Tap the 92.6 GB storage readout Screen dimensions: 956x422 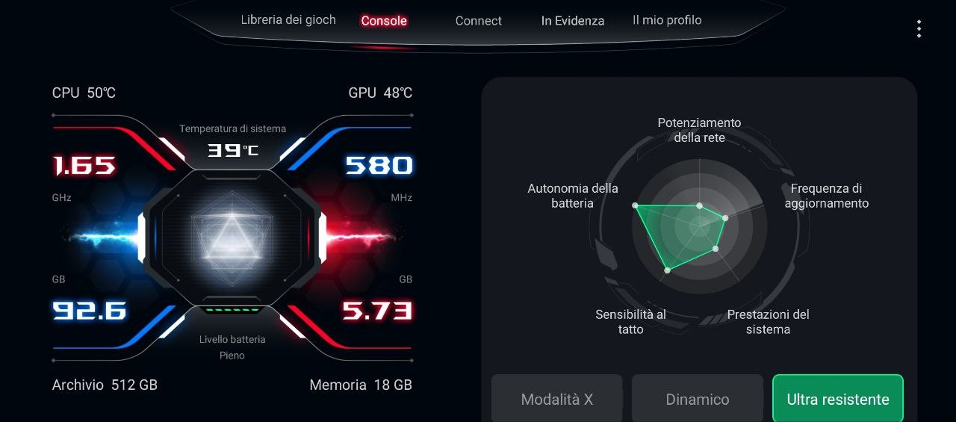coord(90,310)
